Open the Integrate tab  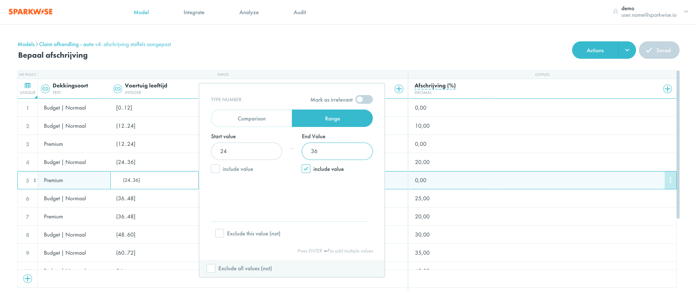click(194, 12)
